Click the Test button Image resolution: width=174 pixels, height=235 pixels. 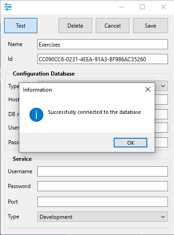[21, 26]
